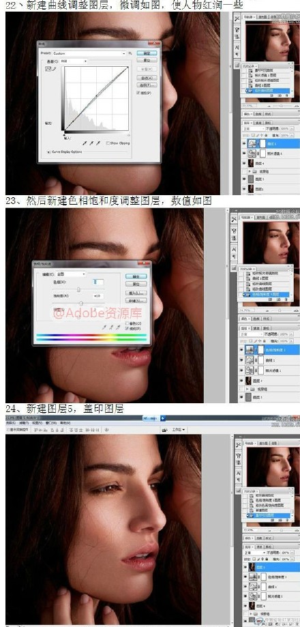Toggle the Preview checkbox in Hue/Saturation dialog
The width and height of the screenshot is (300, 627).
click(127, 329)
